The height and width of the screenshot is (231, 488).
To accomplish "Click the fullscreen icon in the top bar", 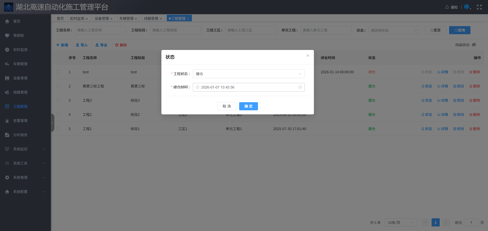I will click(479, 7).
